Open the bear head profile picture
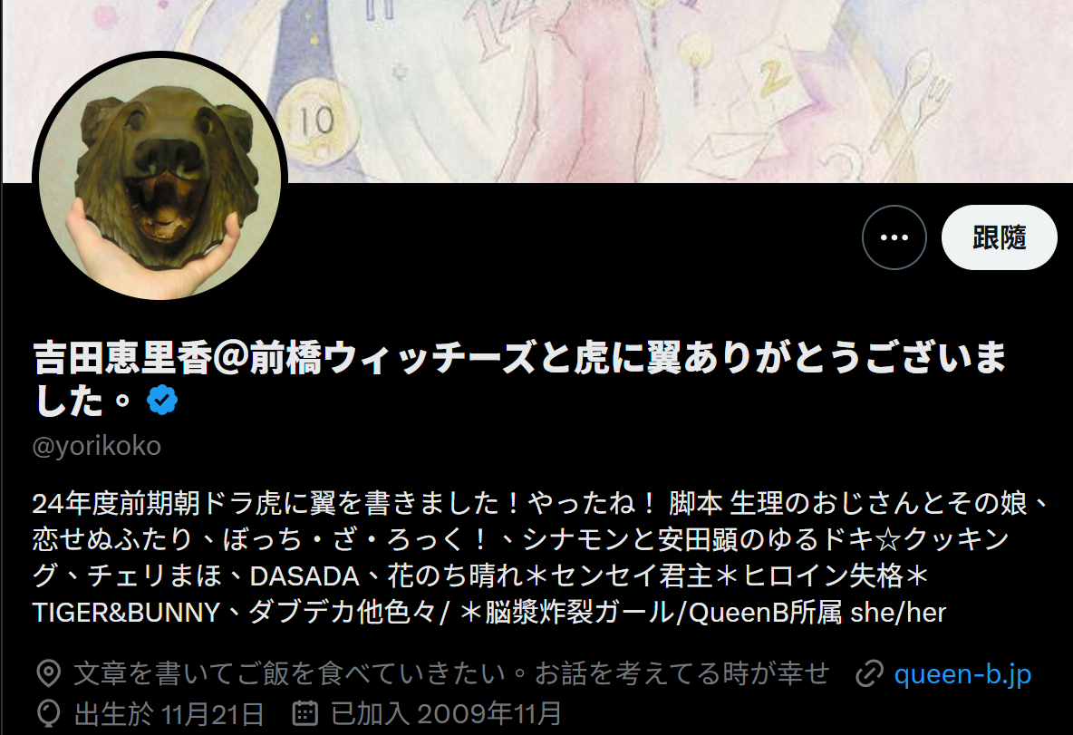The image size is (1073, 735). 160,179
